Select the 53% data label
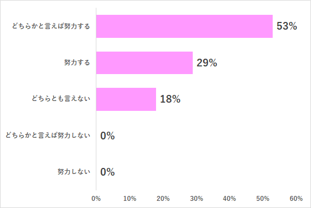Screen dimensions: 311x208 click(x=287, y=26)
